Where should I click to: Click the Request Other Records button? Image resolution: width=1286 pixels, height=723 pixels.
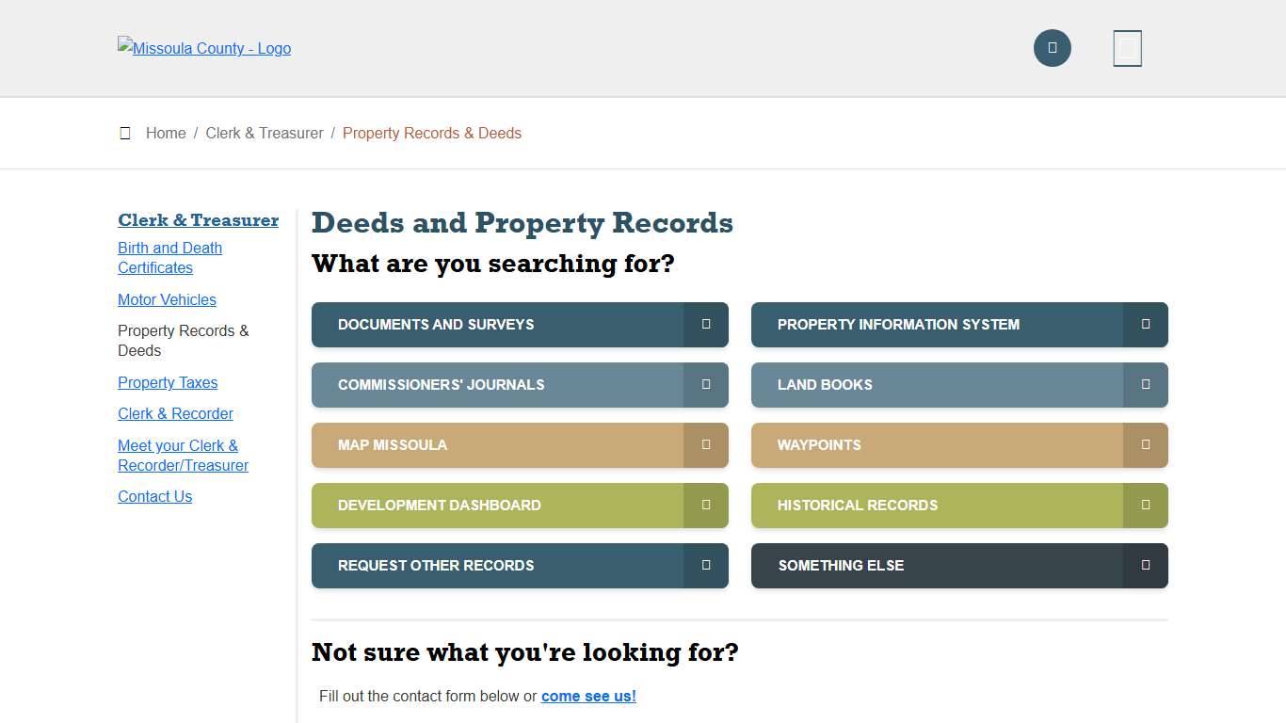click(x=518, y=566)
